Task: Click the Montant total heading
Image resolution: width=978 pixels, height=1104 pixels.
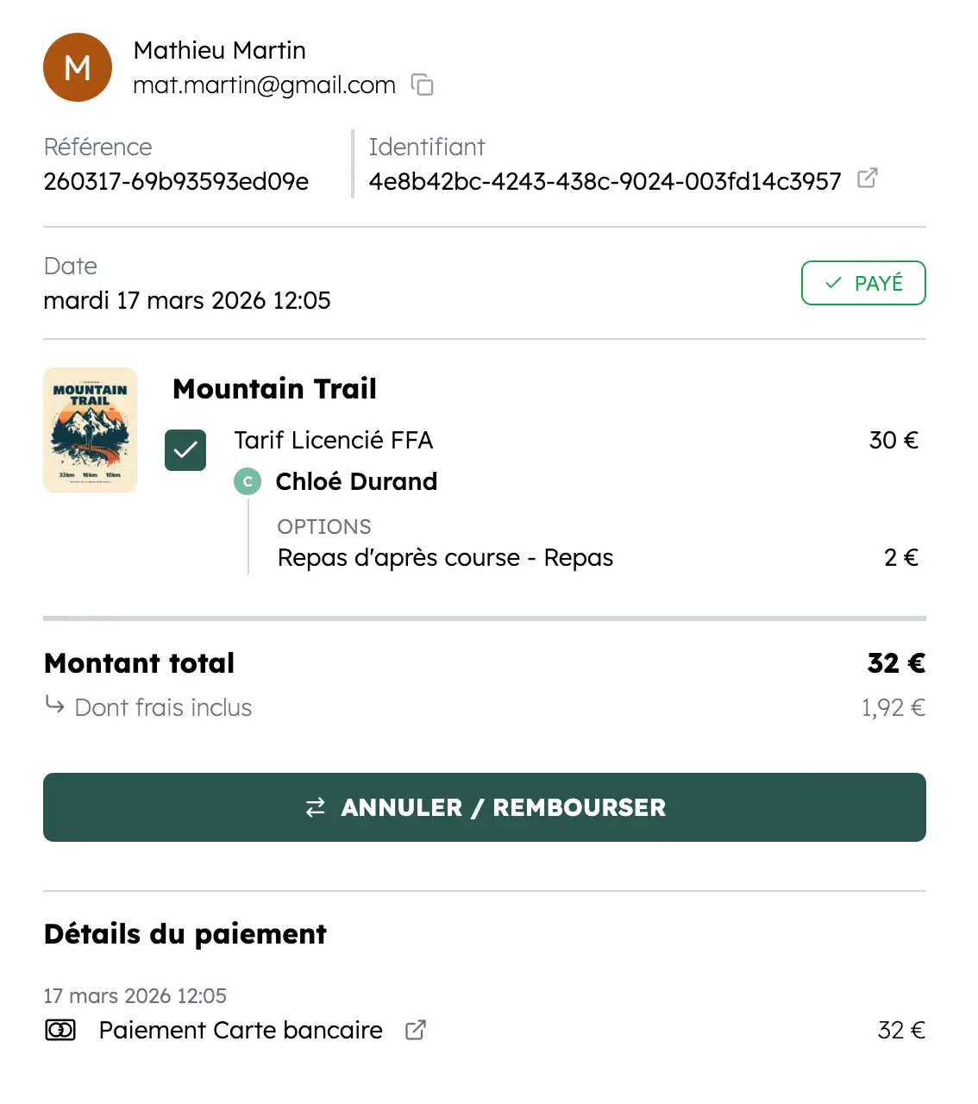Action: click(140, 662)
